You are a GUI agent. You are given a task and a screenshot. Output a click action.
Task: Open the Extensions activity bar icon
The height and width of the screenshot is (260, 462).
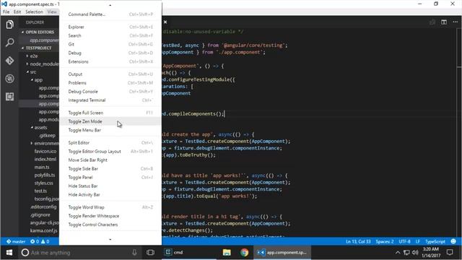pos(9,97)
